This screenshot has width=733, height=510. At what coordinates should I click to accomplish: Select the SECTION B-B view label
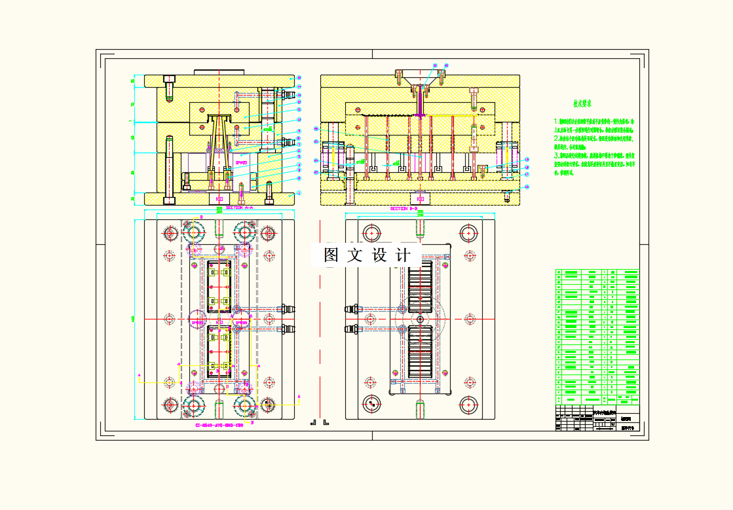[x=404, y=209]
